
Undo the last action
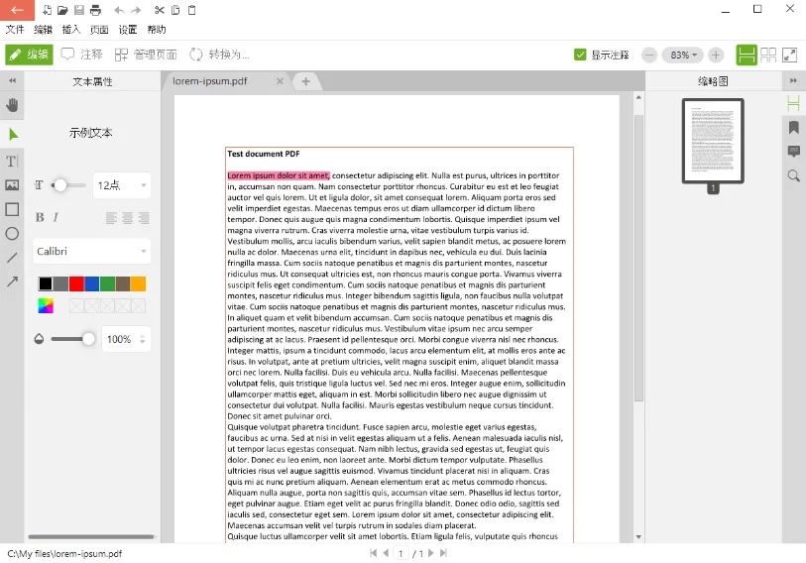(x=119, y=10)
